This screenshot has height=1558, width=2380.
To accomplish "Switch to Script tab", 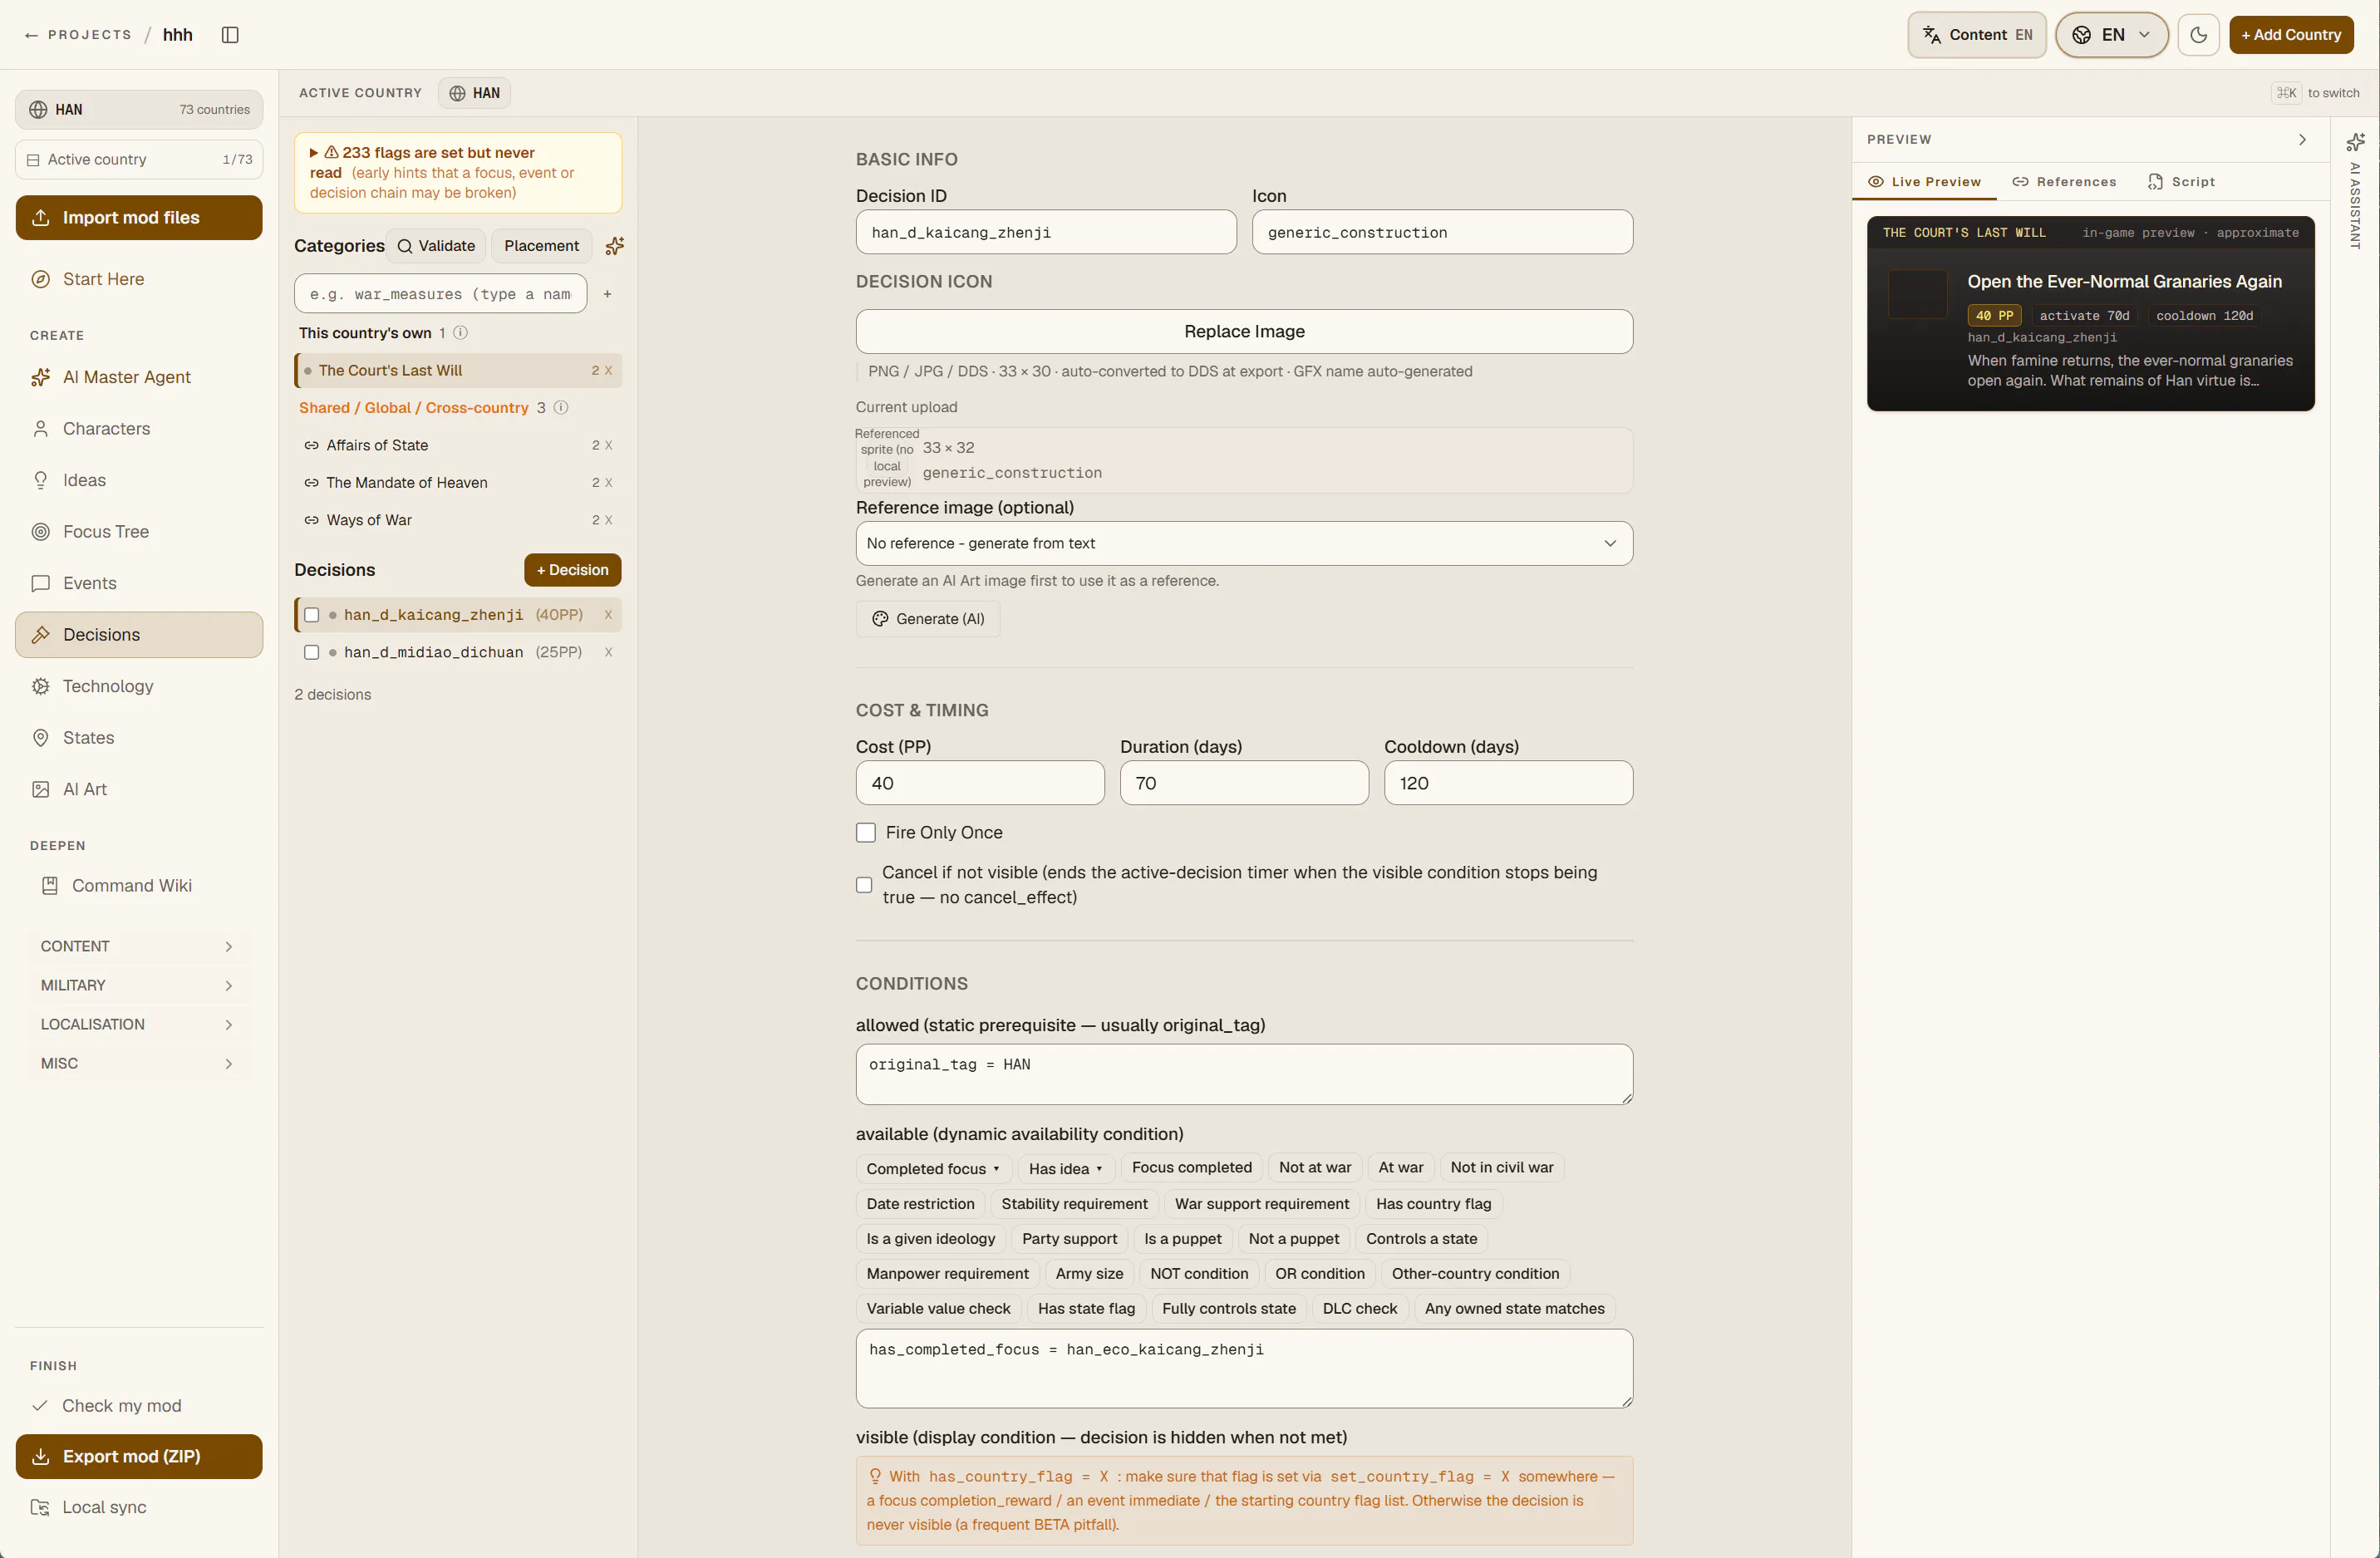I will (x=2182, y=182).
